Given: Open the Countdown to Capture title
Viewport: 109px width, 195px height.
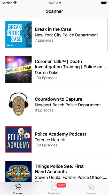Looking at the screenshot, I should 59,99.
